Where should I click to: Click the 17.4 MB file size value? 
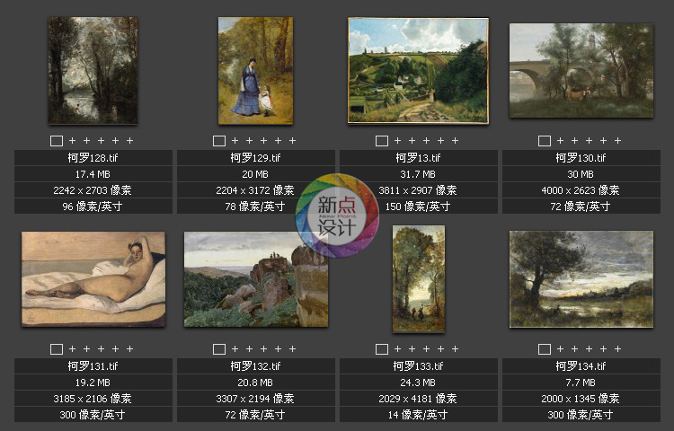(93, 174)
